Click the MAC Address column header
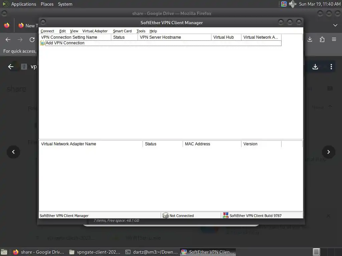 tap(212, 144)
